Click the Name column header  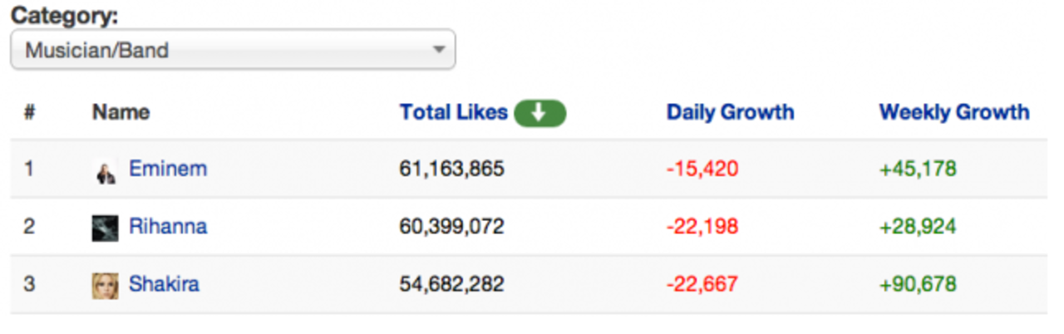(121, 113)
